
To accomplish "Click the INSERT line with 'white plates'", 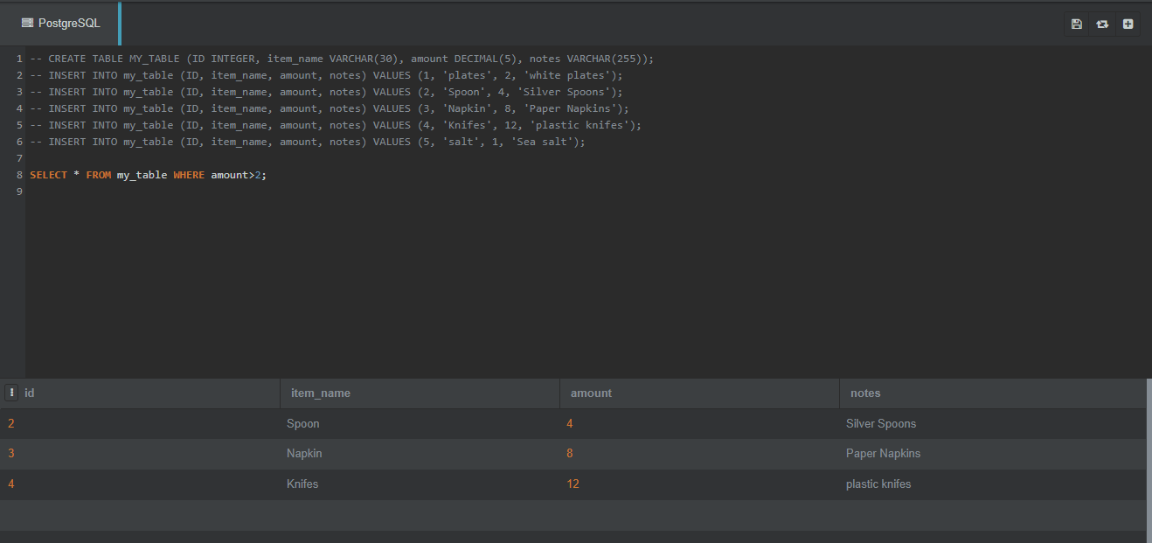I will pyautogui.click(x=326, y=75).
